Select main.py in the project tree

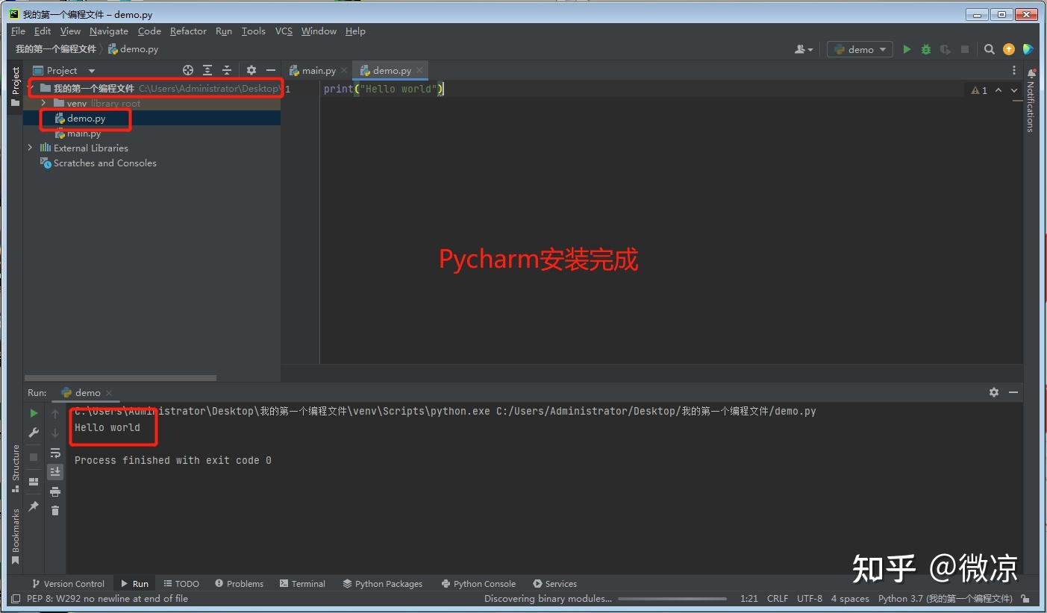pos(84,133)
